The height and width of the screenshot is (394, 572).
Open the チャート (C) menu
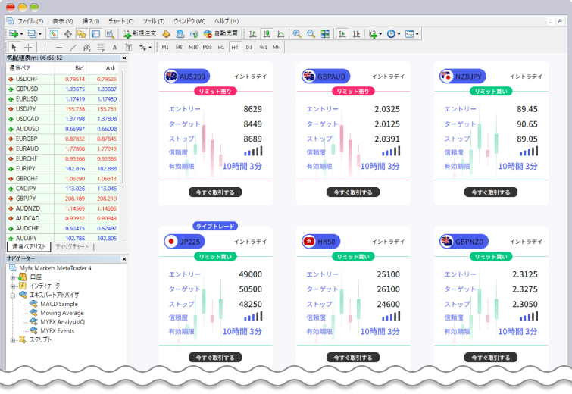click(x=121, y=21)
